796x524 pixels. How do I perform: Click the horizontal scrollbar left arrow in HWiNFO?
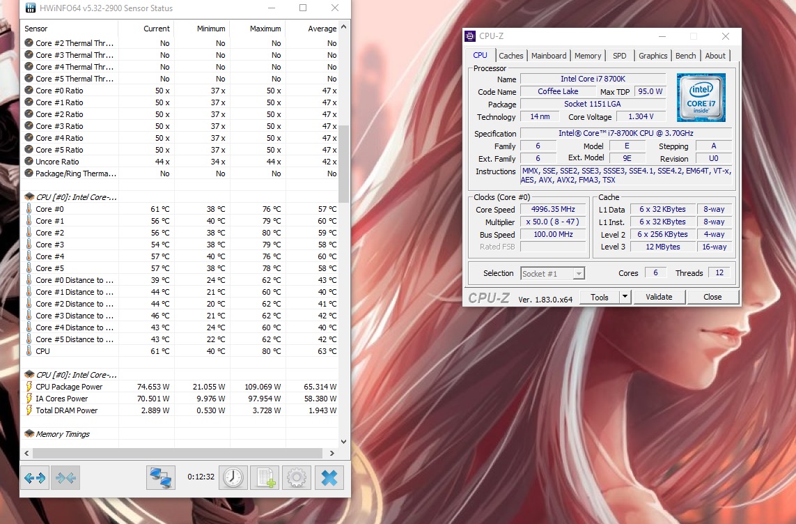click(26, 453)
